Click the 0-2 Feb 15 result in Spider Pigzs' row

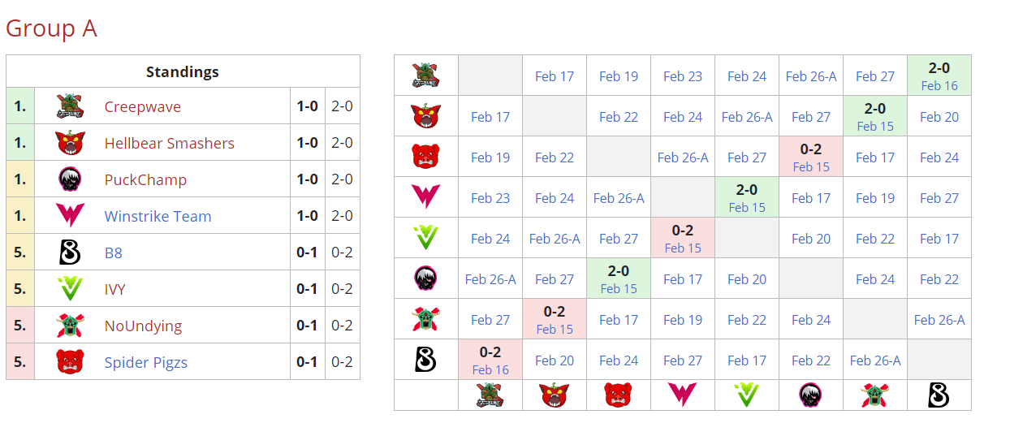(x=811, y=157)
